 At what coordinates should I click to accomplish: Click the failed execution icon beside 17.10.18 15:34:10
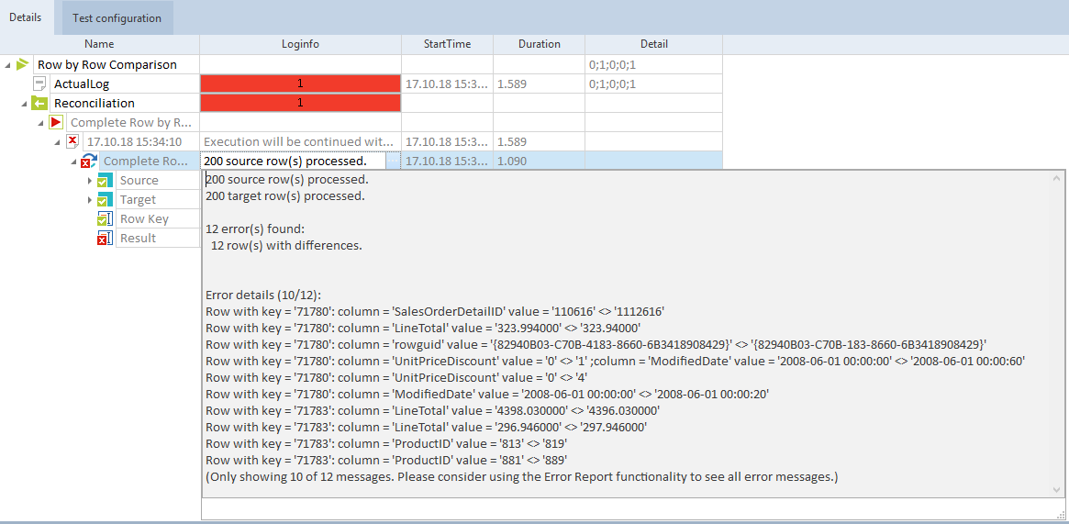72,141
